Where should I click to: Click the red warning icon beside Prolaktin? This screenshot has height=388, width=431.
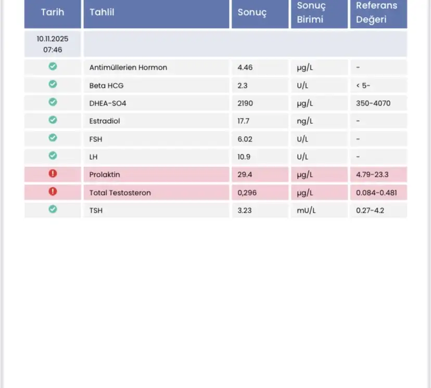tap(53, 174)
